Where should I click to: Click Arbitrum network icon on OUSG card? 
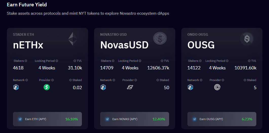click(x=190, y=87)
